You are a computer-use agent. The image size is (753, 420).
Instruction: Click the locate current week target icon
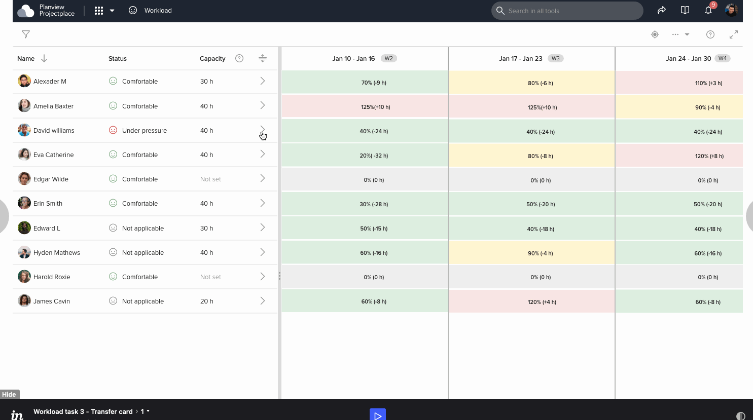point(655,34)
